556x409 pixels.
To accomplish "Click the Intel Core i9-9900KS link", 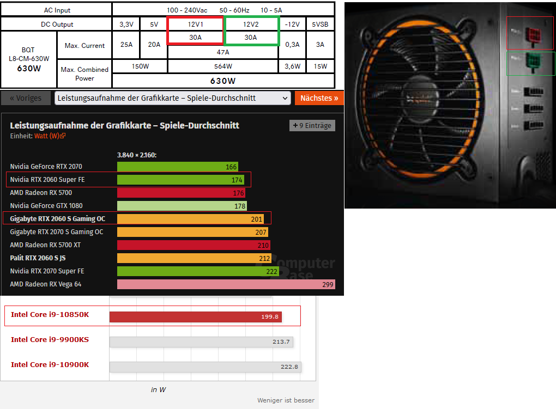I will click(x=50, y=339).
